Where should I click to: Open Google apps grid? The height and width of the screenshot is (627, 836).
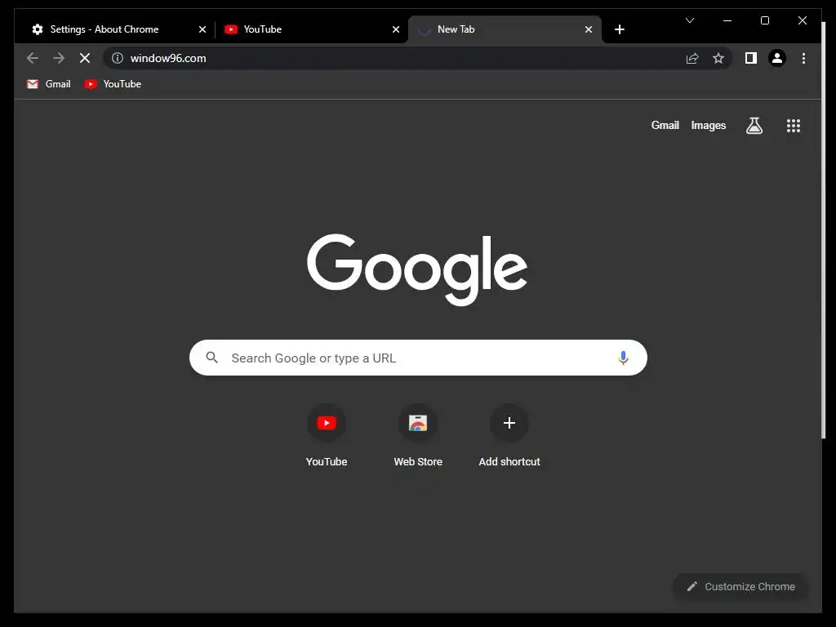794,126
